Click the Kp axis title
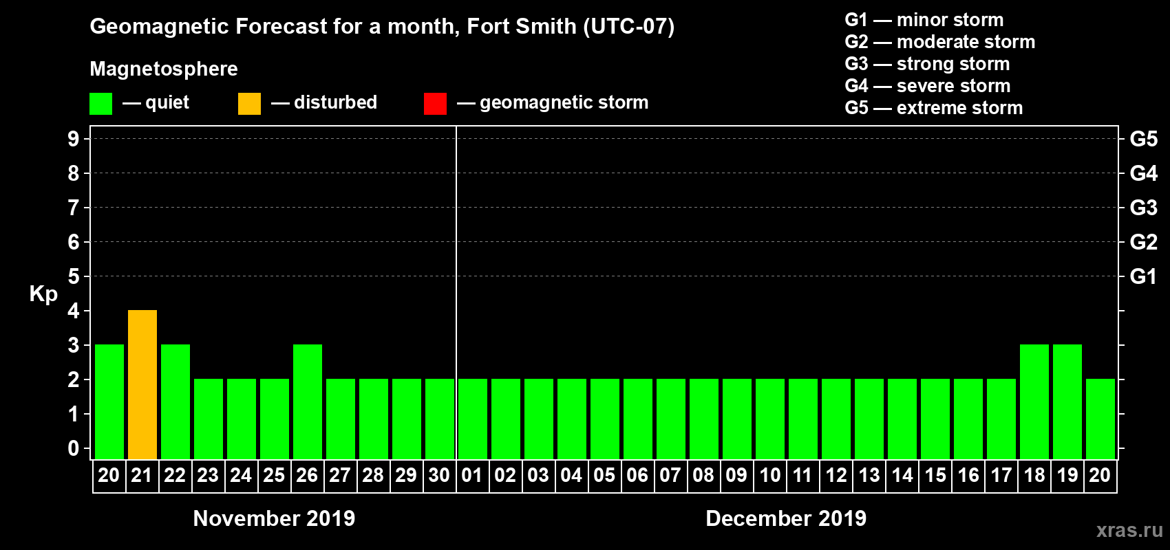 point(43,294)
